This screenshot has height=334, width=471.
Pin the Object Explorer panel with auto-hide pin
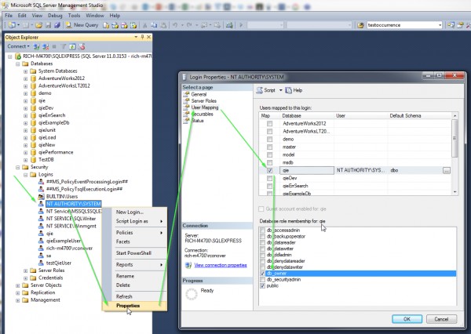click(x=142, y=37)
